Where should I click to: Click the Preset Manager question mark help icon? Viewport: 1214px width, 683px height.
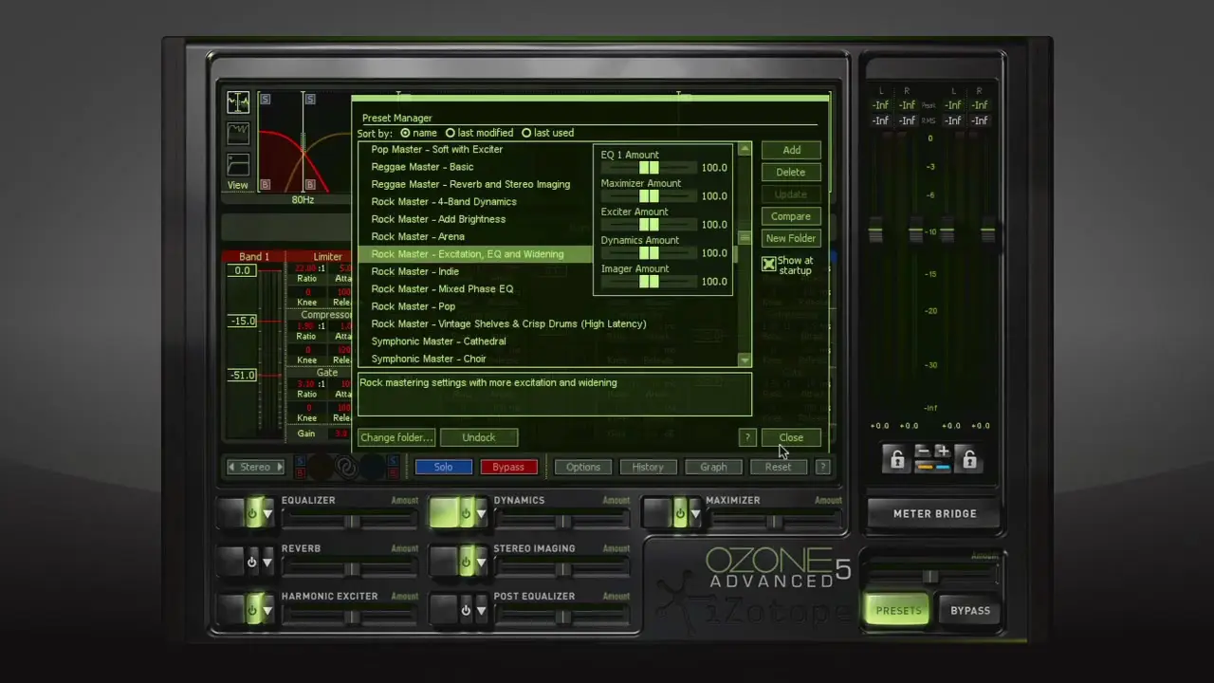coord(747,437)
